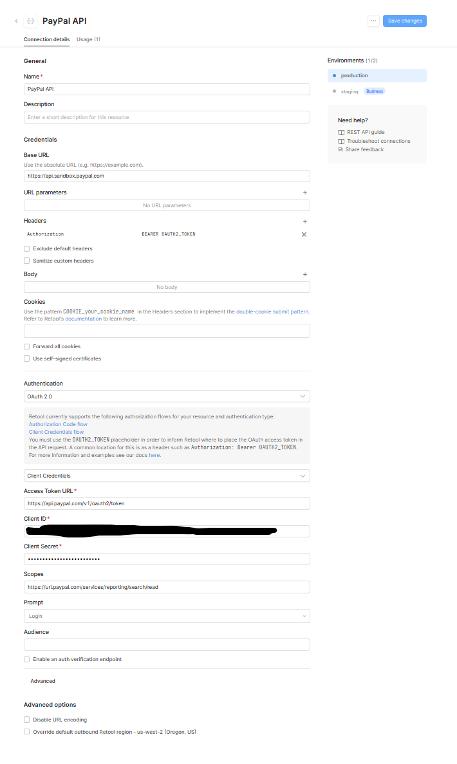Image resolution: width=457 pixels, height=764 pixels.
Task: Enable Exclude default headers checkbox
Action: [x=27, y=249]
